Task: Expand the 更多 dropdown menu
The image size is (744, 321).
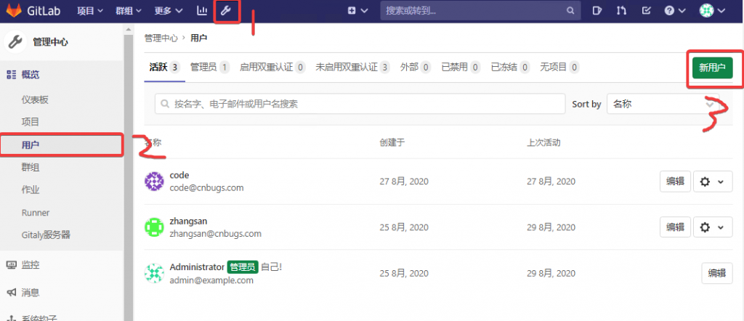Action: tap(168, 11)
